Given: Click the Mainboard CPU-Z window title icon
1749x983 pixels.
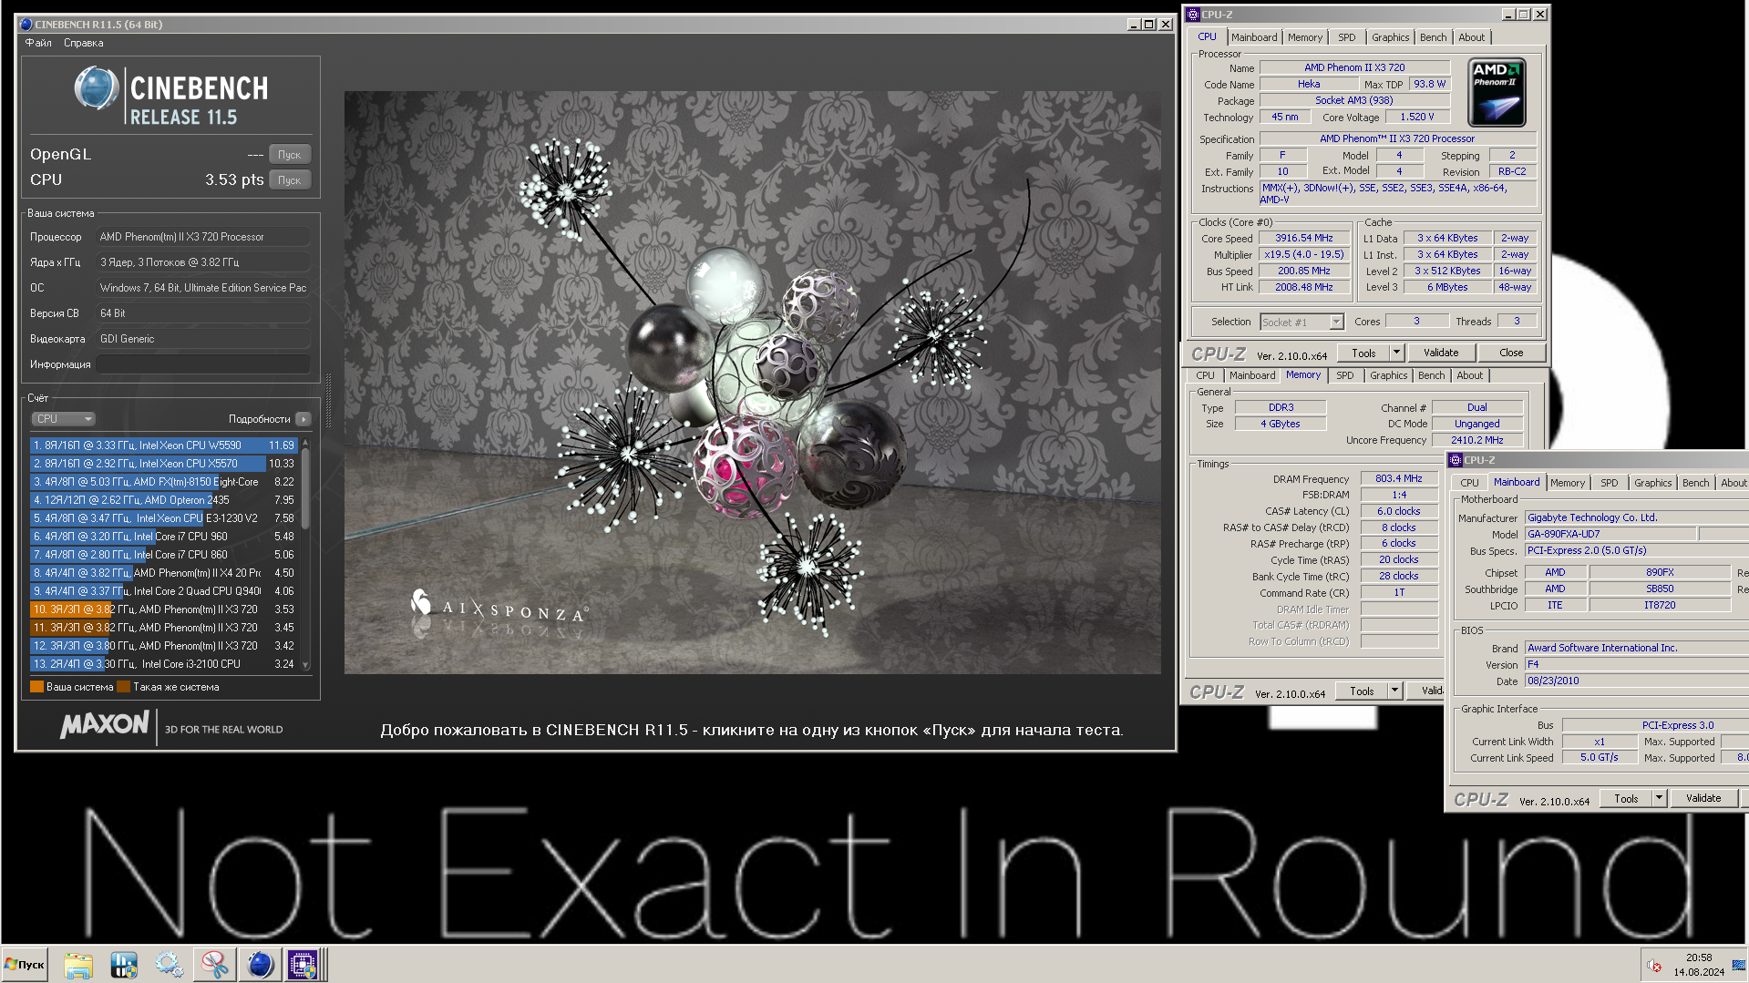Looking at the screenshot, I should click(x=1456, y=460).
